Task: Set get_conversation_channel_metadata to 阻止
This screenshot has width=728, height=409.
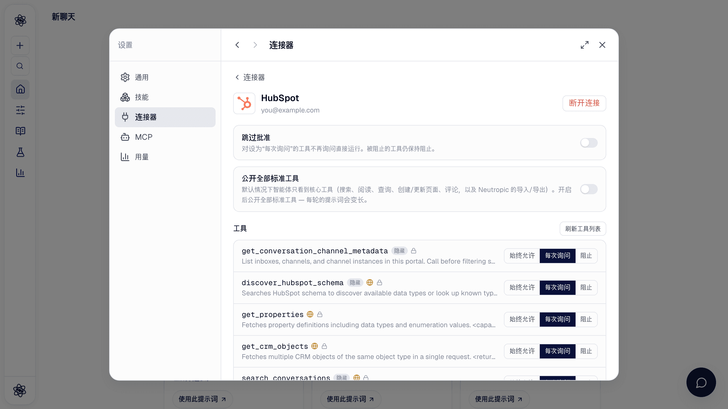Action: tap(586, 256)
